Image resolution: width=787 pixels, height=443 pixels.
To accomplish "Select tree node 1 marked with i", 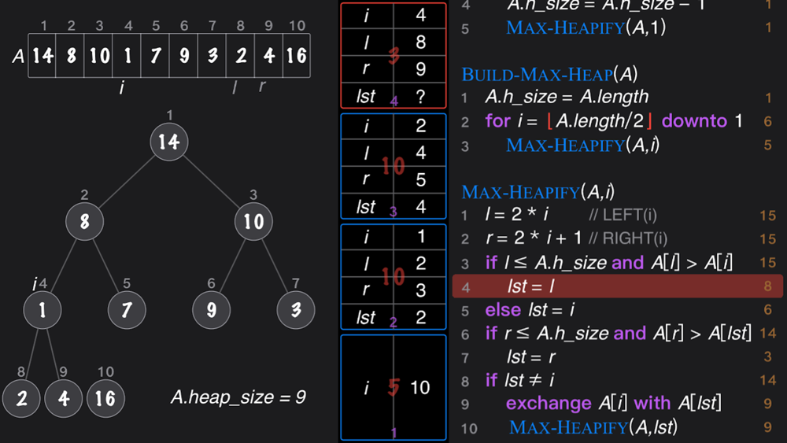I will pos(42,310).
